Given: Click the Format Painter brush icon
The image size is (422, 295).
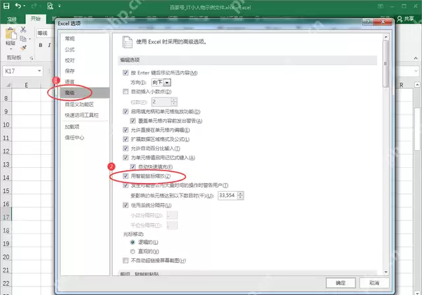Looking at the screenshot, I should tap(23, 48).
